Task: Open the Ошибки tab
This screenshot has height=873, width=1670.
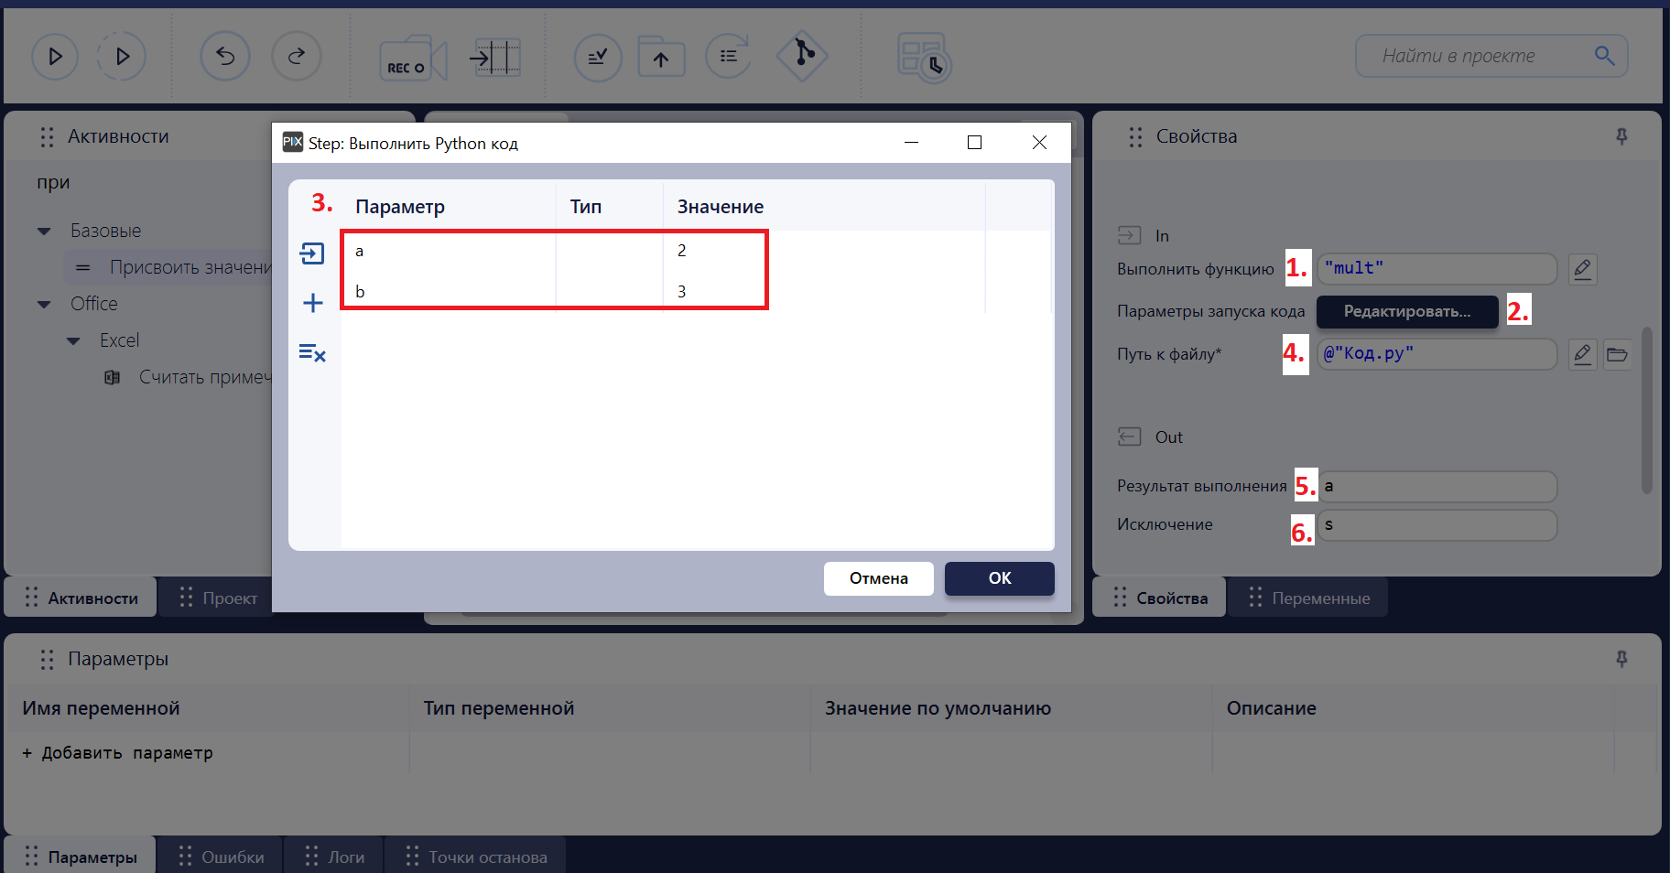Action: point(221,857)
